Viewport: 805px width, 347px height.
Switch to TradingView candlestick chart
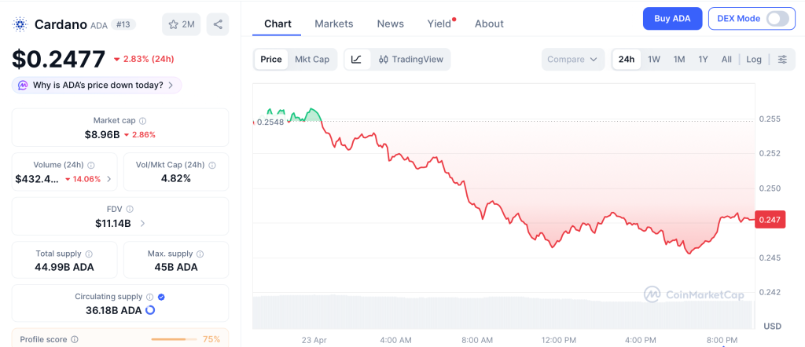click(x=410, y=59)
